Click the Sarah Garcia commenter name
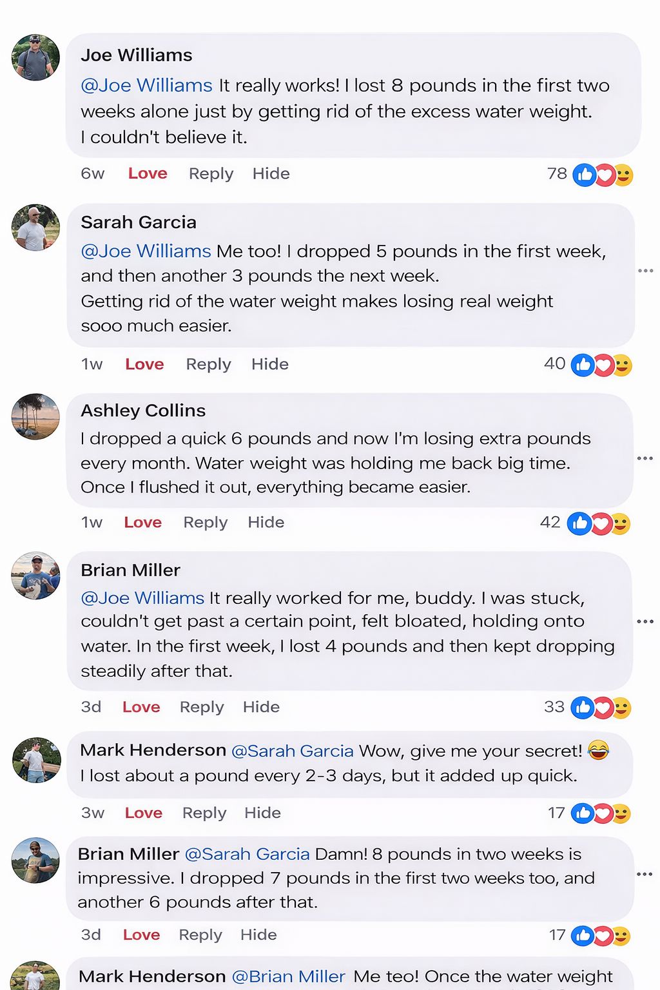 point(139,222)
